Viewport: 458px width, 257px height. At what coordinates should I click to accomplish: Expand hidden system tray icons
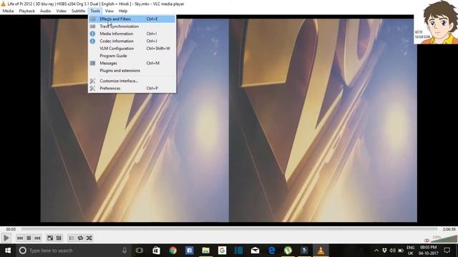pos(376,251)
